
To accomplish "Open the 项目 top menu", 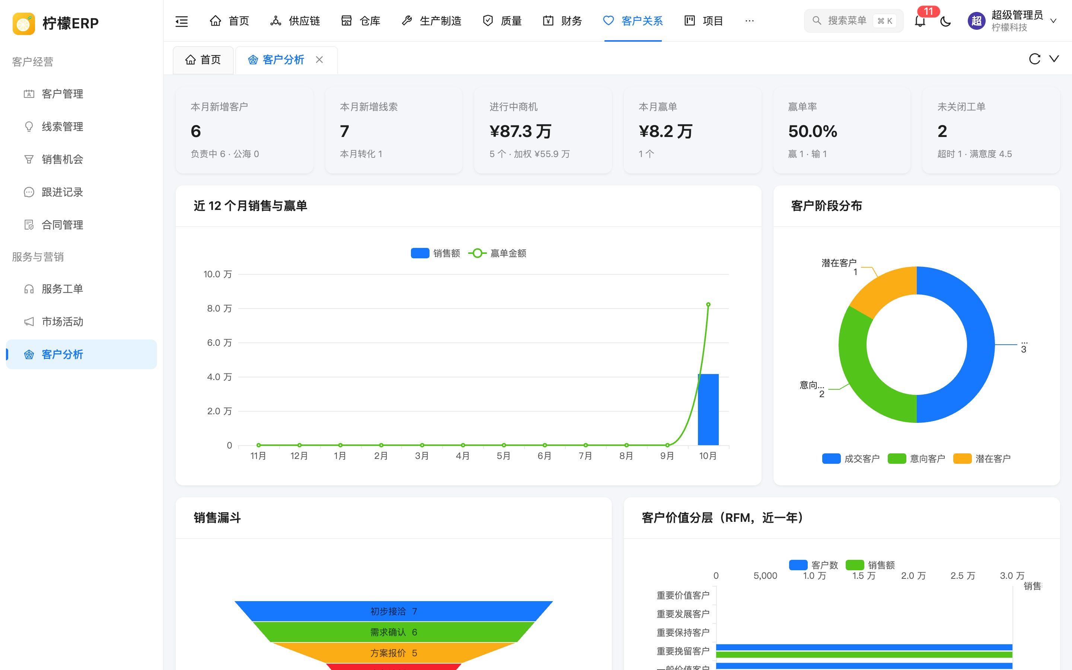I will 703,21.
